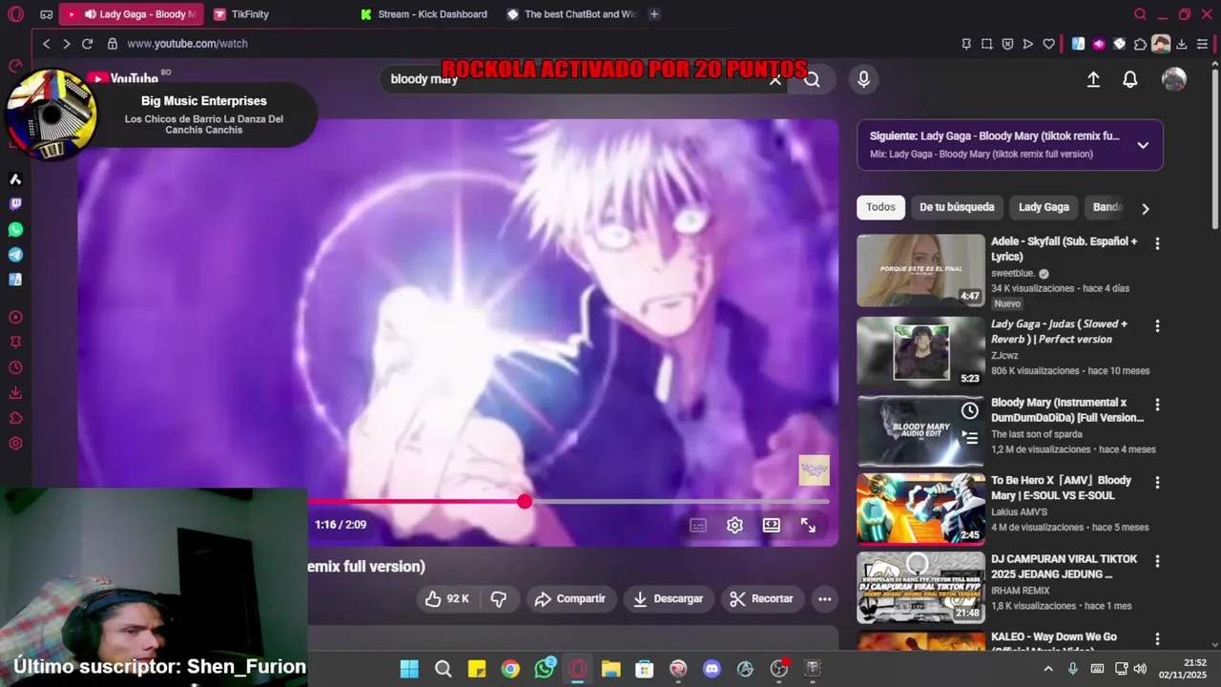This screenshot has height=687, width=1221.
Task: Open YouTube notifications bell
Action: pos(1129,80)
